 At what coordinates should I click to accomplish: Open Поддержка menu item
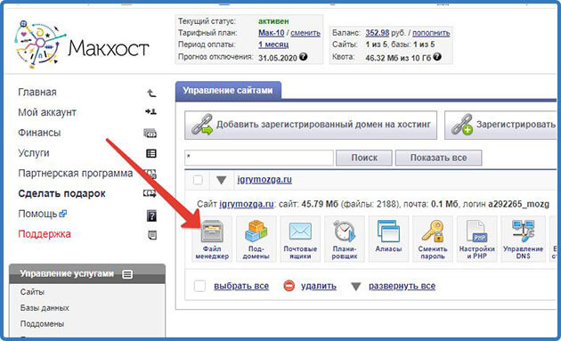point(45,234)
